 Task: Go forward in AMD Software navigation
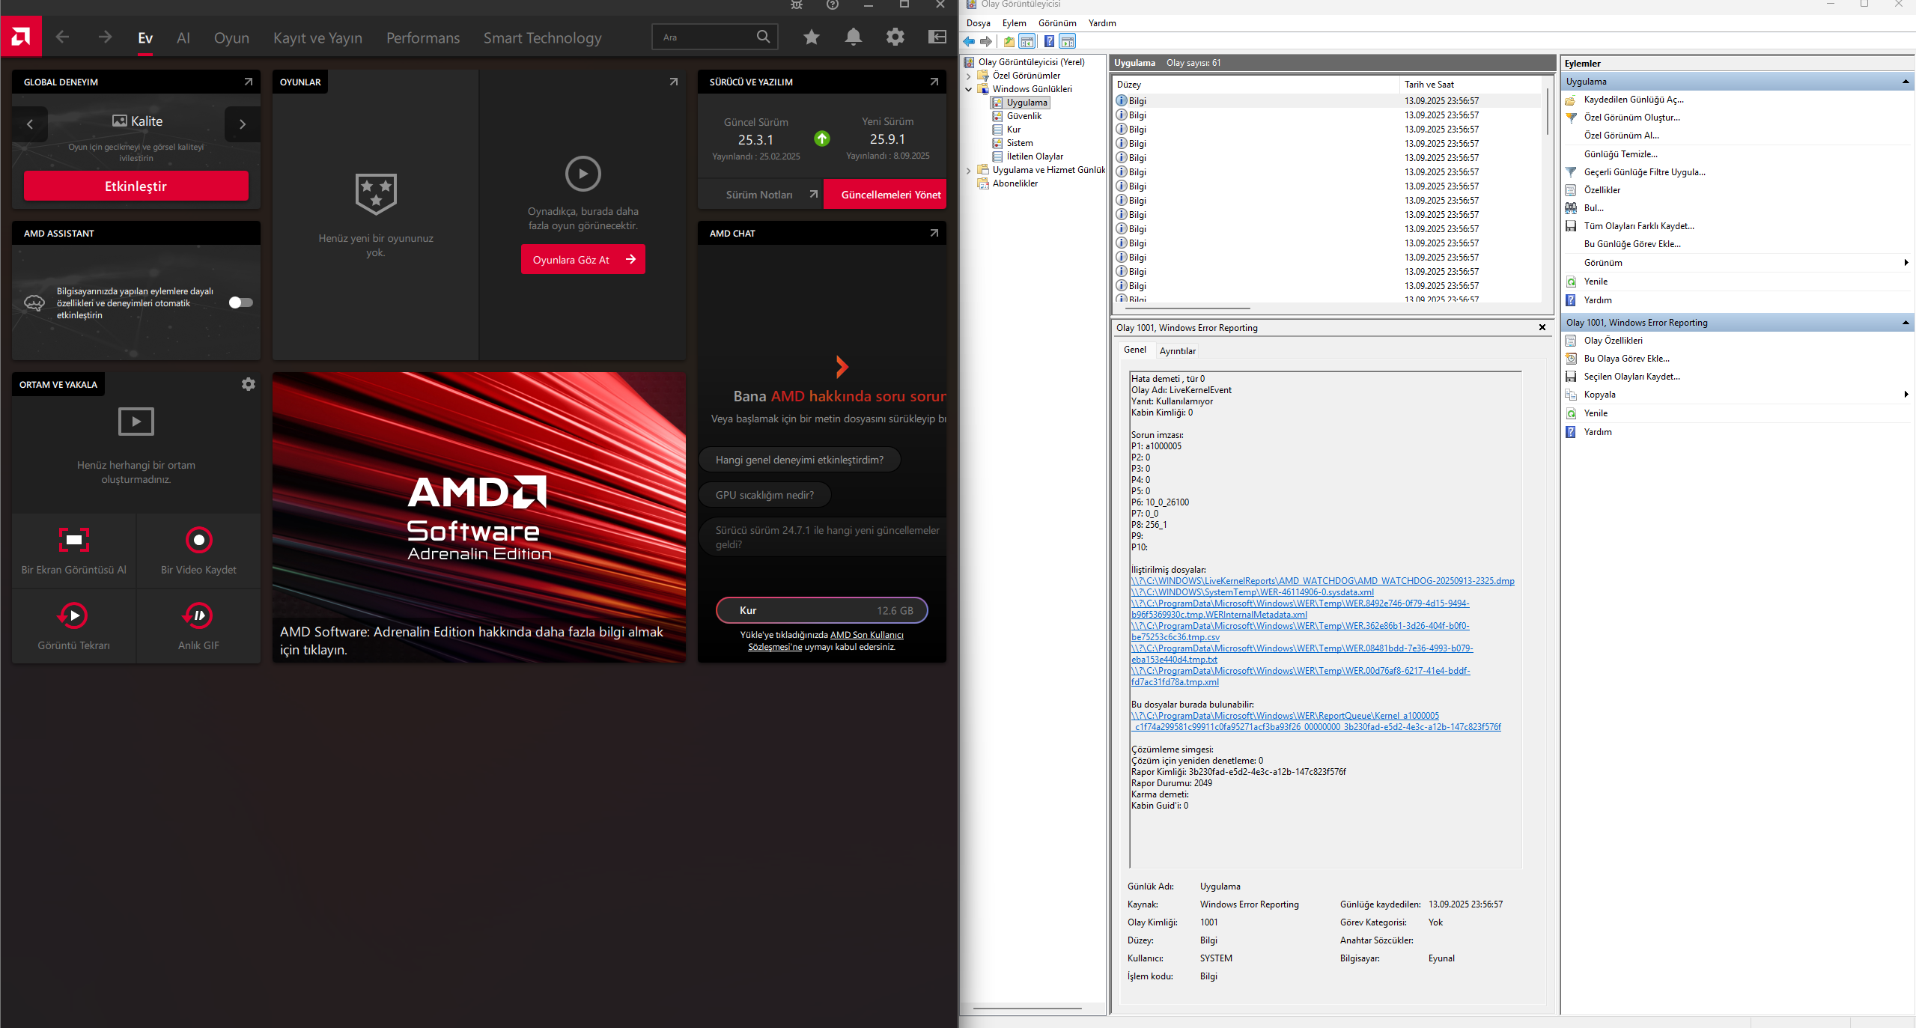[105, 37]
